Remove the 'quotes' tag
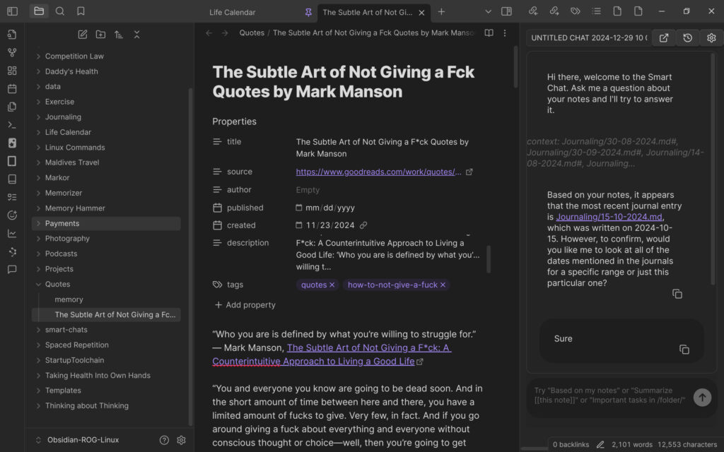This screenshot has width=724, height=452. 332,285
